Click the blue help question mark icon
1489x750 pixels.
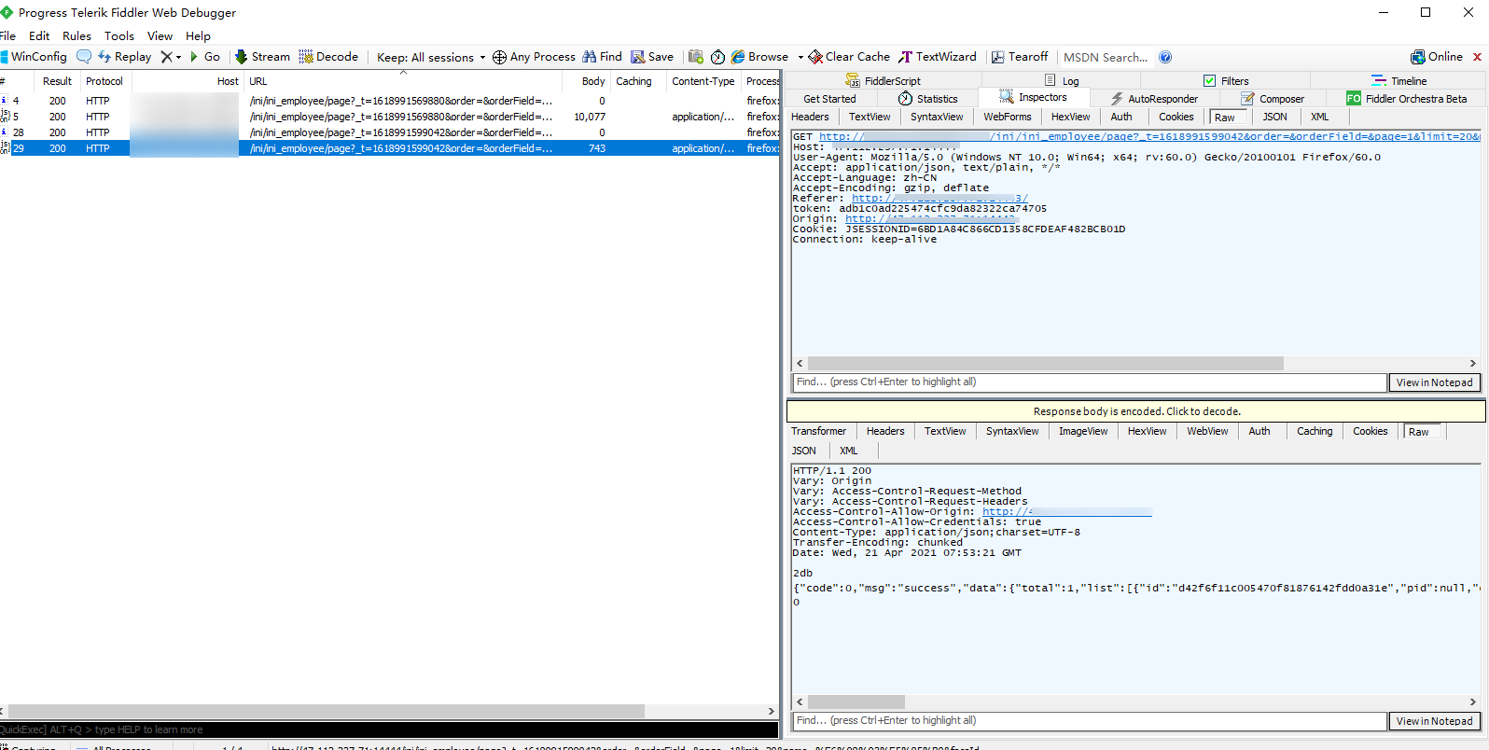pyautogui.click(x=1165, y=57)
